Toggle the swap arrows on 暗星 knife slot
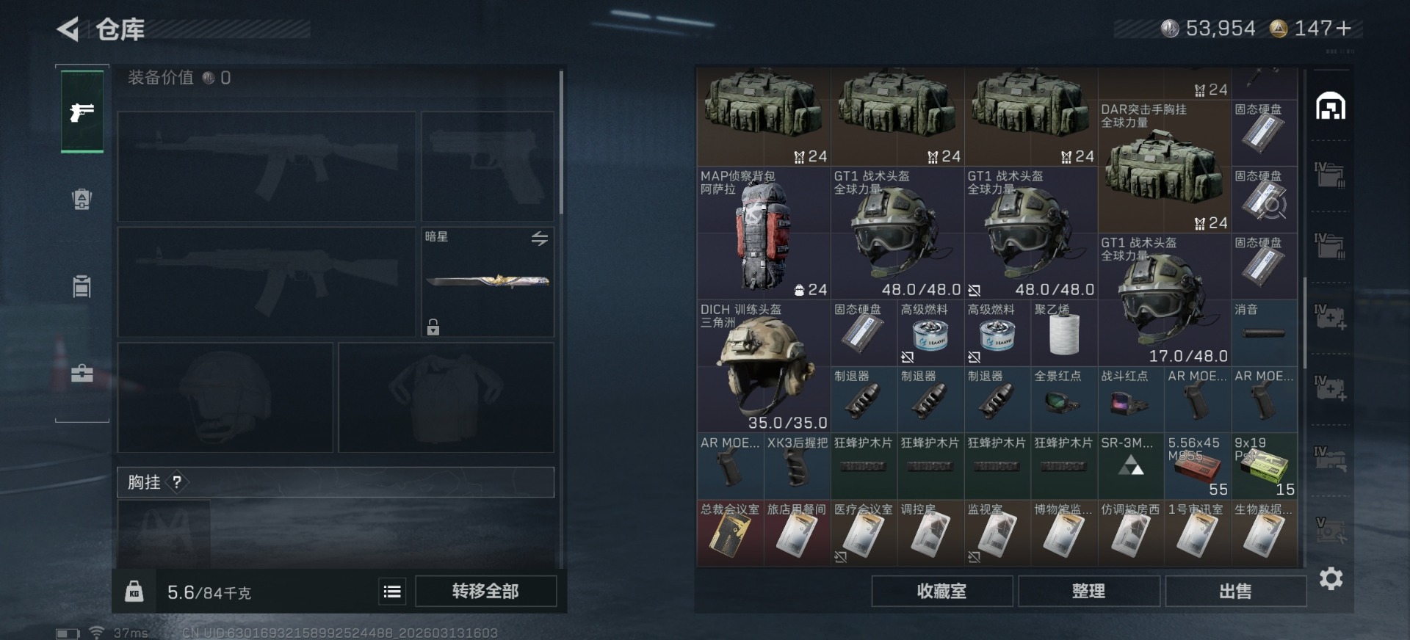The height and width of the screenshot is (640, 1410). click(540, 239)
